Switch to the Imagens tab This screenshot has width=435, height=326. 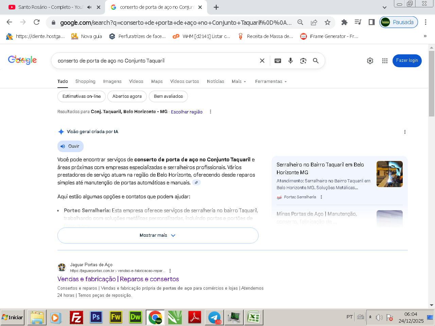112,81
